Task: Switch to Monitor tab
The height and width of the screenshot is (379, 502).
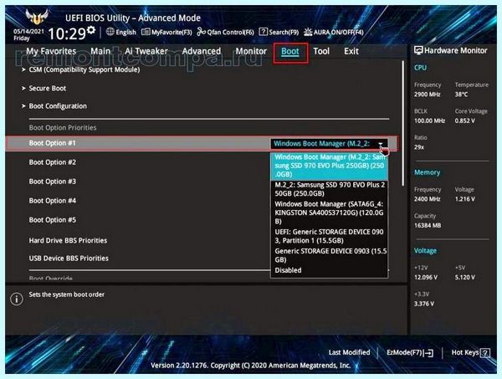Action: coord(251,51)
